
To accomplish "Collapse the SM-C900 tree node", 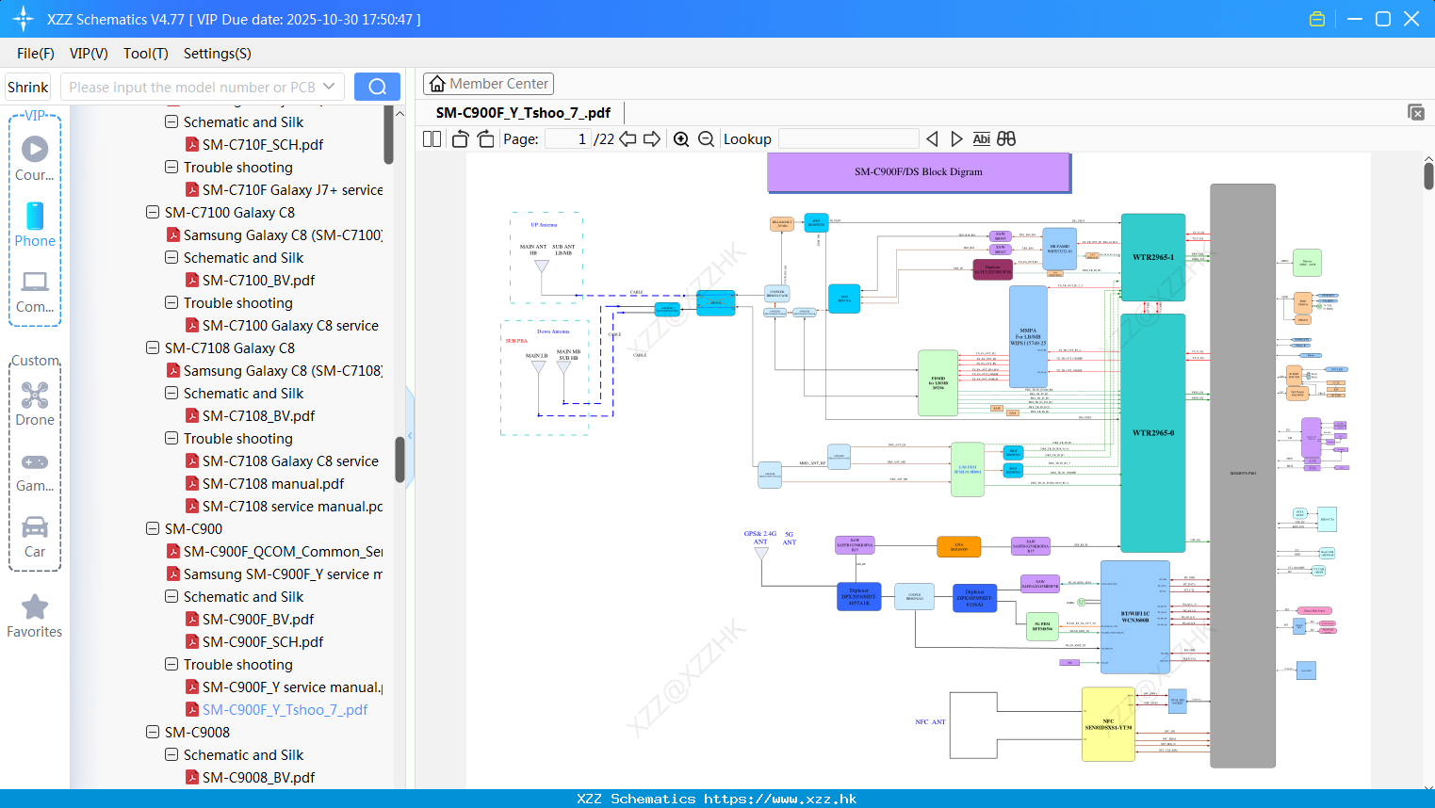I will click(153, 528).
